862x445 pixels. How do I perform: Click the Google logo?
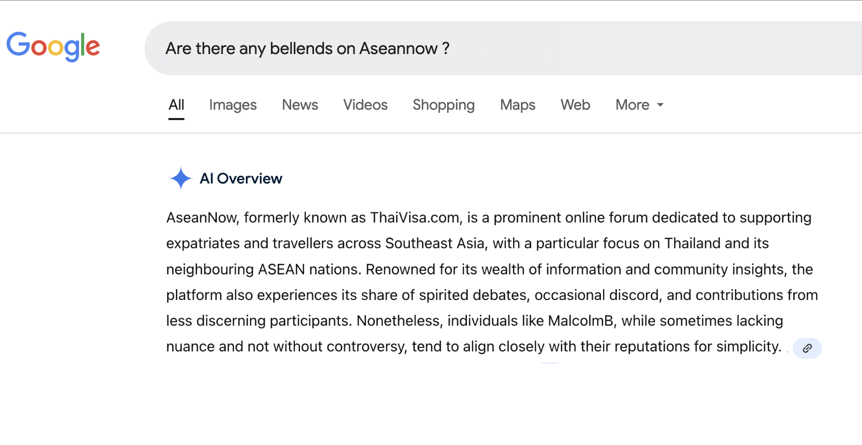tap(53, 47)
